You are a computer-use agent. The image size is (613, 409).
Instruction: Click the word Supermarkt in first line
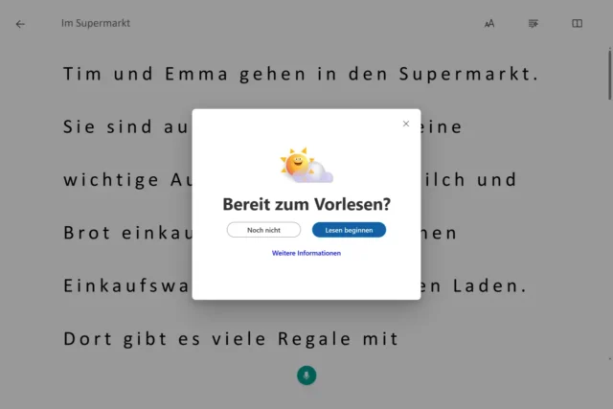coord(468,74)
